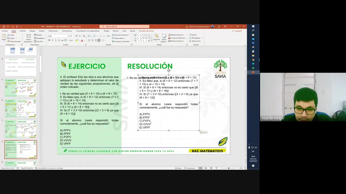Image resolution: width=346 pixels, height=194 pixels.
Task: Align text left
Action: coord(89,40)
